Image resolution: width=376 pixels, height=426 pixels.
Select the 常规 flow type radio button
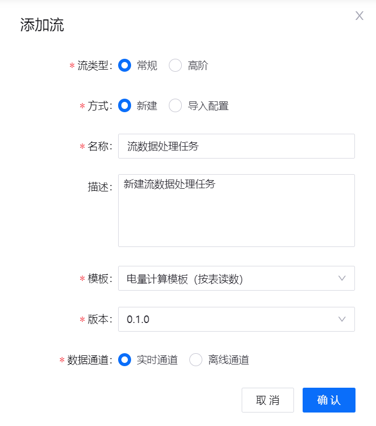click(125, 66)
